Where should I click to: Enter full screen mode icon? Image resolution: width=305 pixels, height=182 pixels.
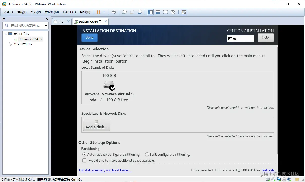point(165,12)
